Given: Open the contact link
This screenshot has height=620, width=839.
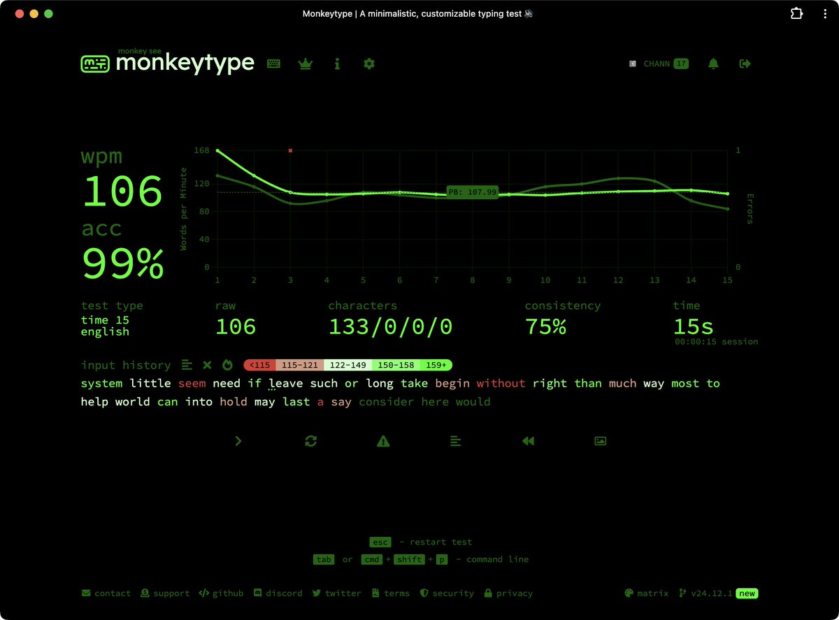Looking at the screenshot, I should click(x=106, y=593).
